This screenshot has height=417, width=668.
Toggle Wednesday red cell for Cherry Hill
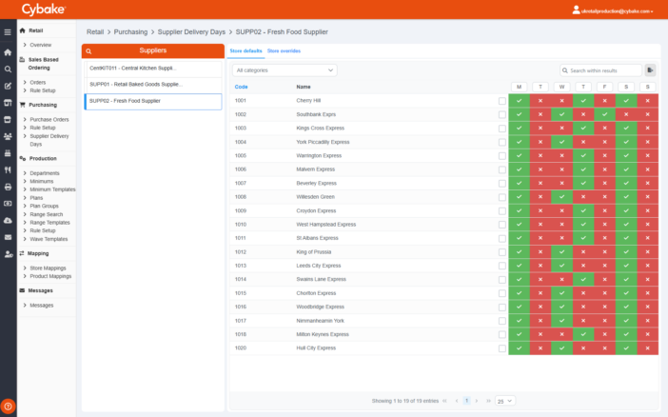coord(562,101)
